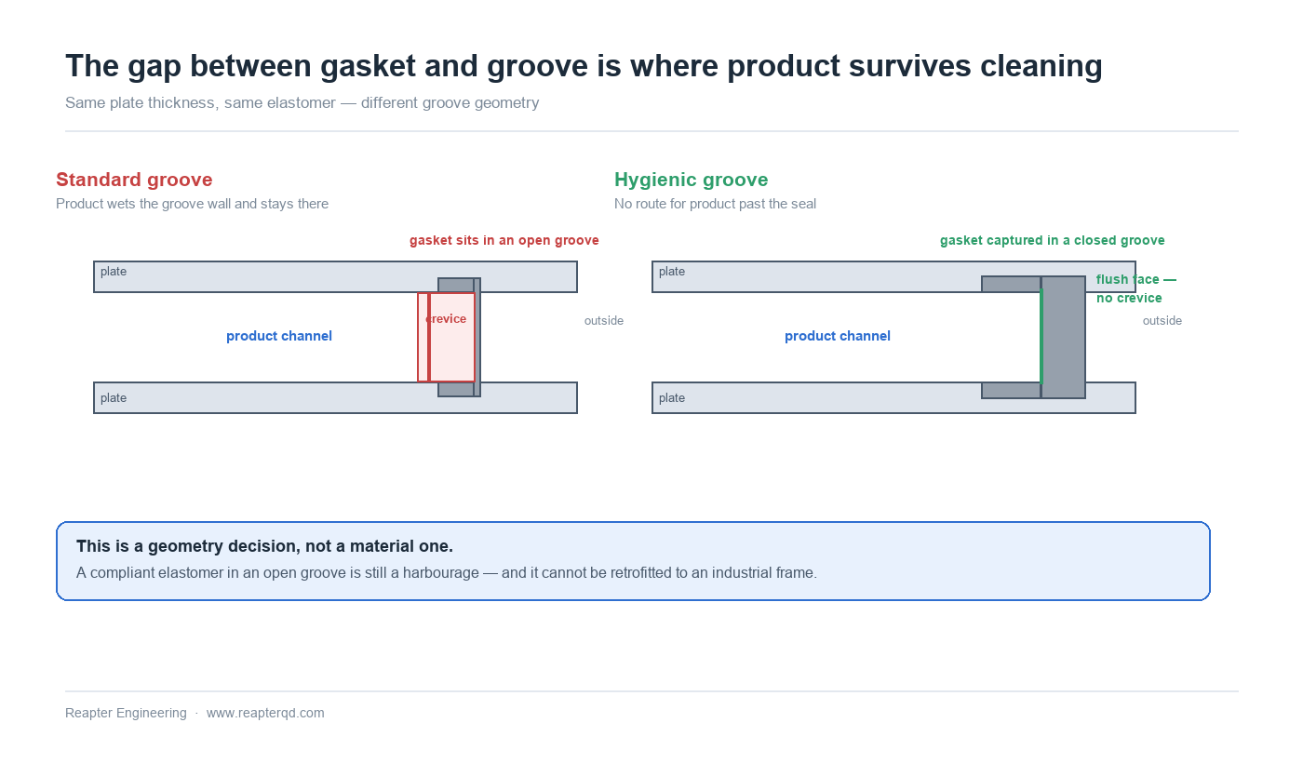1303x763 pixels.
Task: Click the 'Standard groove' heading
Action: [x=134, y=180]
